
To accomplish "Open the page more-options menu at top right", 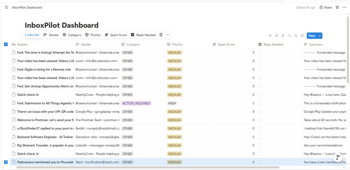I will click(x=344, y=7).
